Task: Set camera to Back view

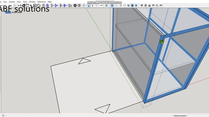Action: point(157,6)
